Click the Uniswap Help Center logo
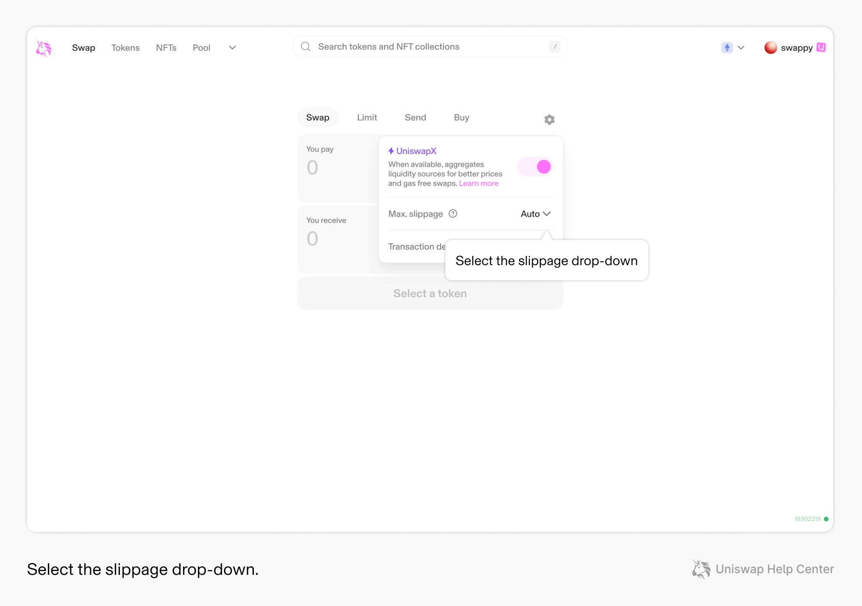Viewport: 862px width, 606px height. 700,569
